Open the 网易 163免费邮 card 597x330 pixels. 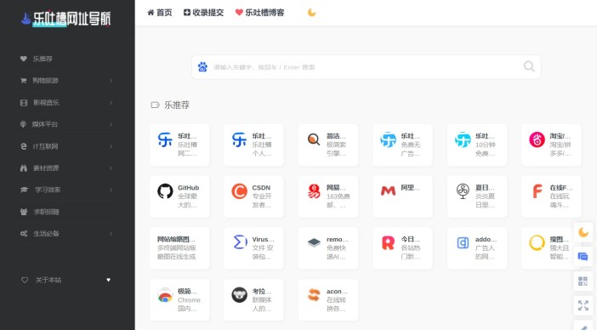point(328,196)
